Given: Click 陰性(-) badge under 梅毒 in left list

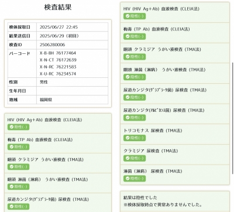Looking at the screenshot, I should (x=19, y=147).
